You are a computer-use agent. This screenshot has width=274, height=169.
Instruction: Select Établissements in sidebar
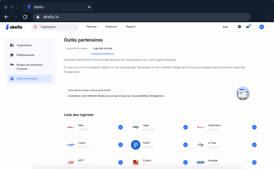point(30,55)
